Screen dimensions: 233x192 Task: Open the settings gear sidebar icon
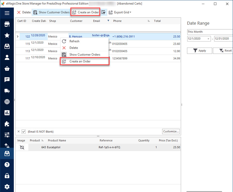coord(7,187)
